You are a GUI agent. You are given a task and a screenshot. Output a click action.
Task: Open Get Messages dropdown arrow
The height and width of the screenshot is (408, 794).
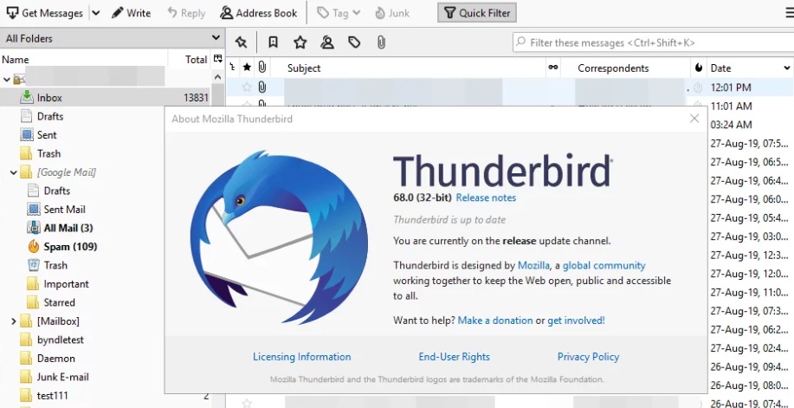click(x=96, y=13)
